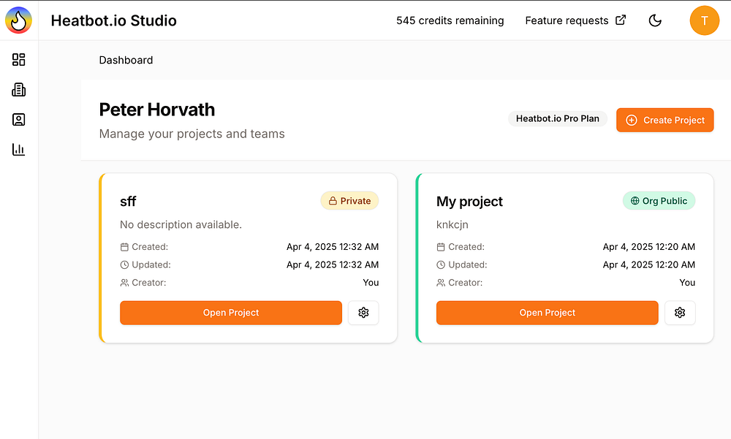Open the dashboard grid sidebar icon
Image resolution: width=731 pixels, height=439 pixels.
click(19, 60)
